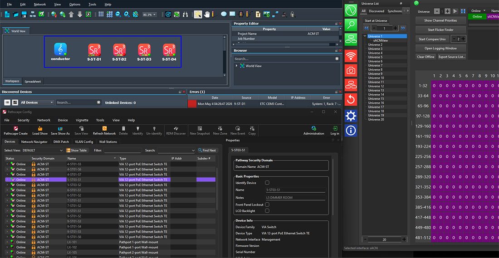Image resolution: width=499 pixels, height=258 pixels.
Task: Click the Pathscape Create toolbar button
Action: point(15,131)
